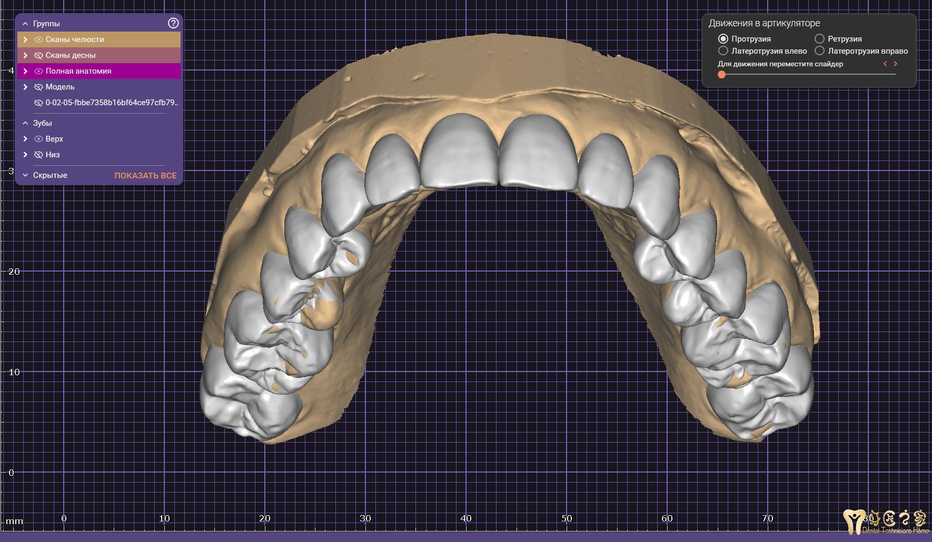Expand the Скрытые section
The height and width of the screenshot is (542, 932).
coord(25,175)
